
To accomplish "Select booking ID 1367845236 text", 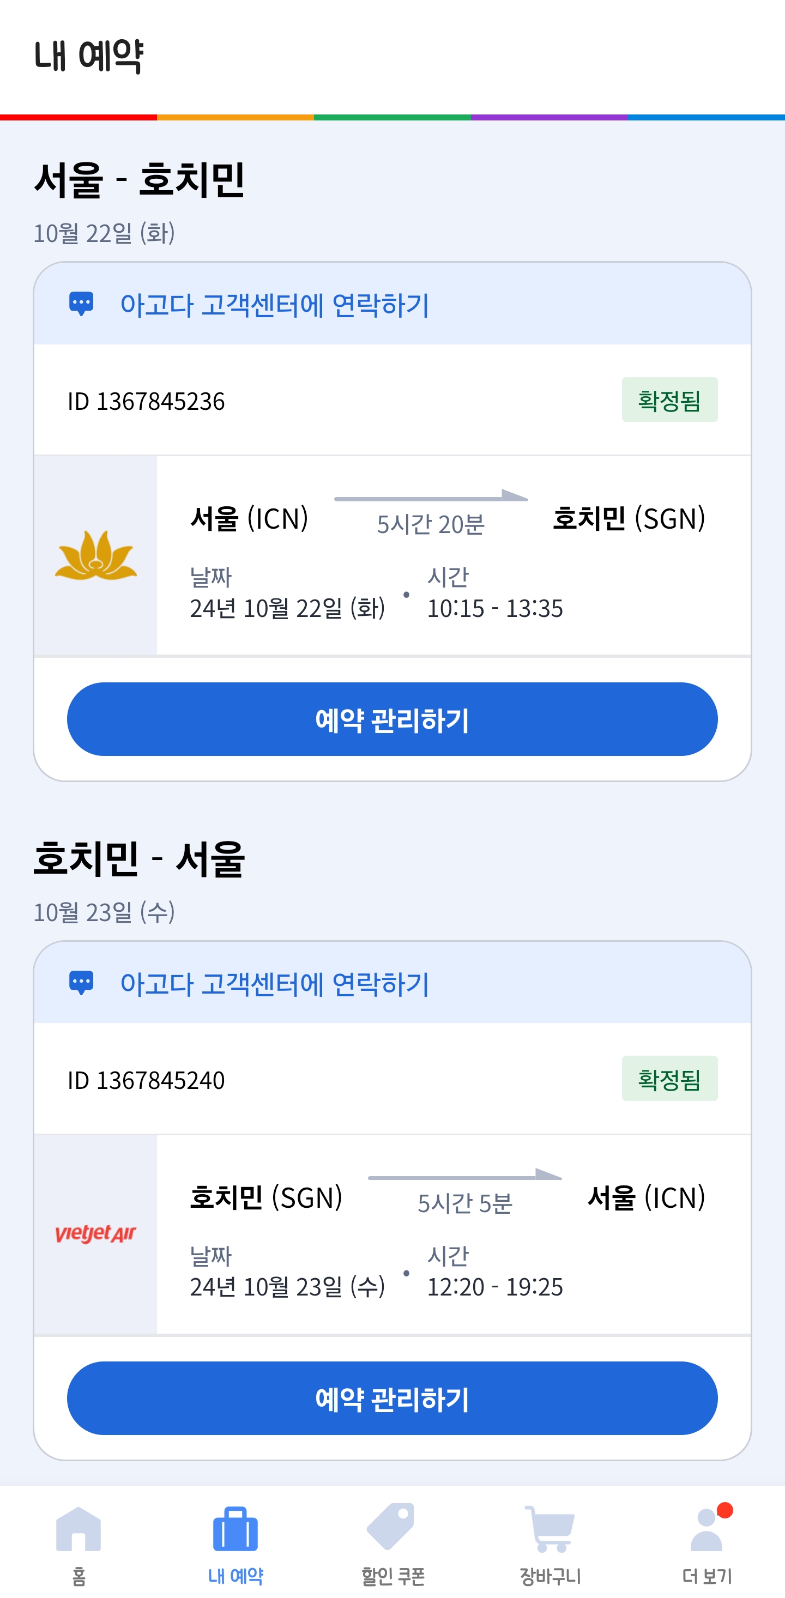I will tap(147, 401).
